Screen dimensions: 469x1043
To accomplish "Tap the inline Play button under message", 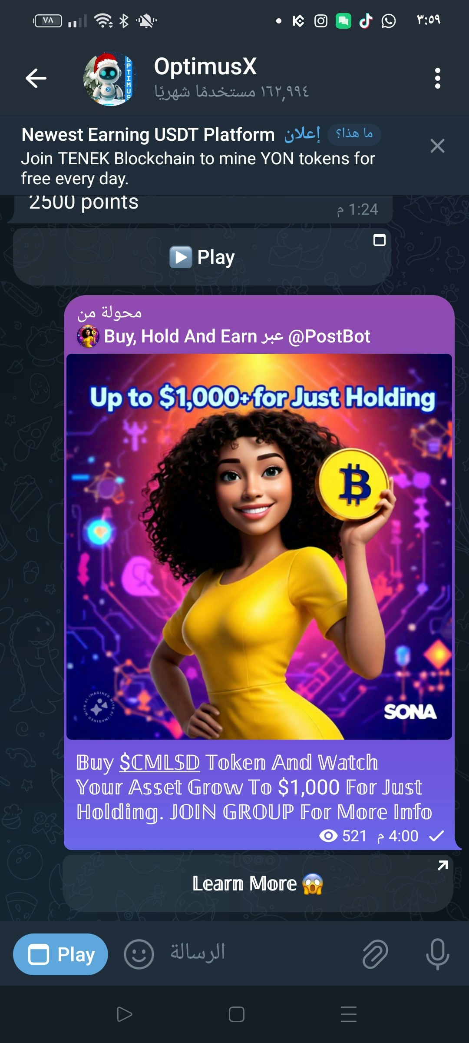I will [x=202, y=257].
